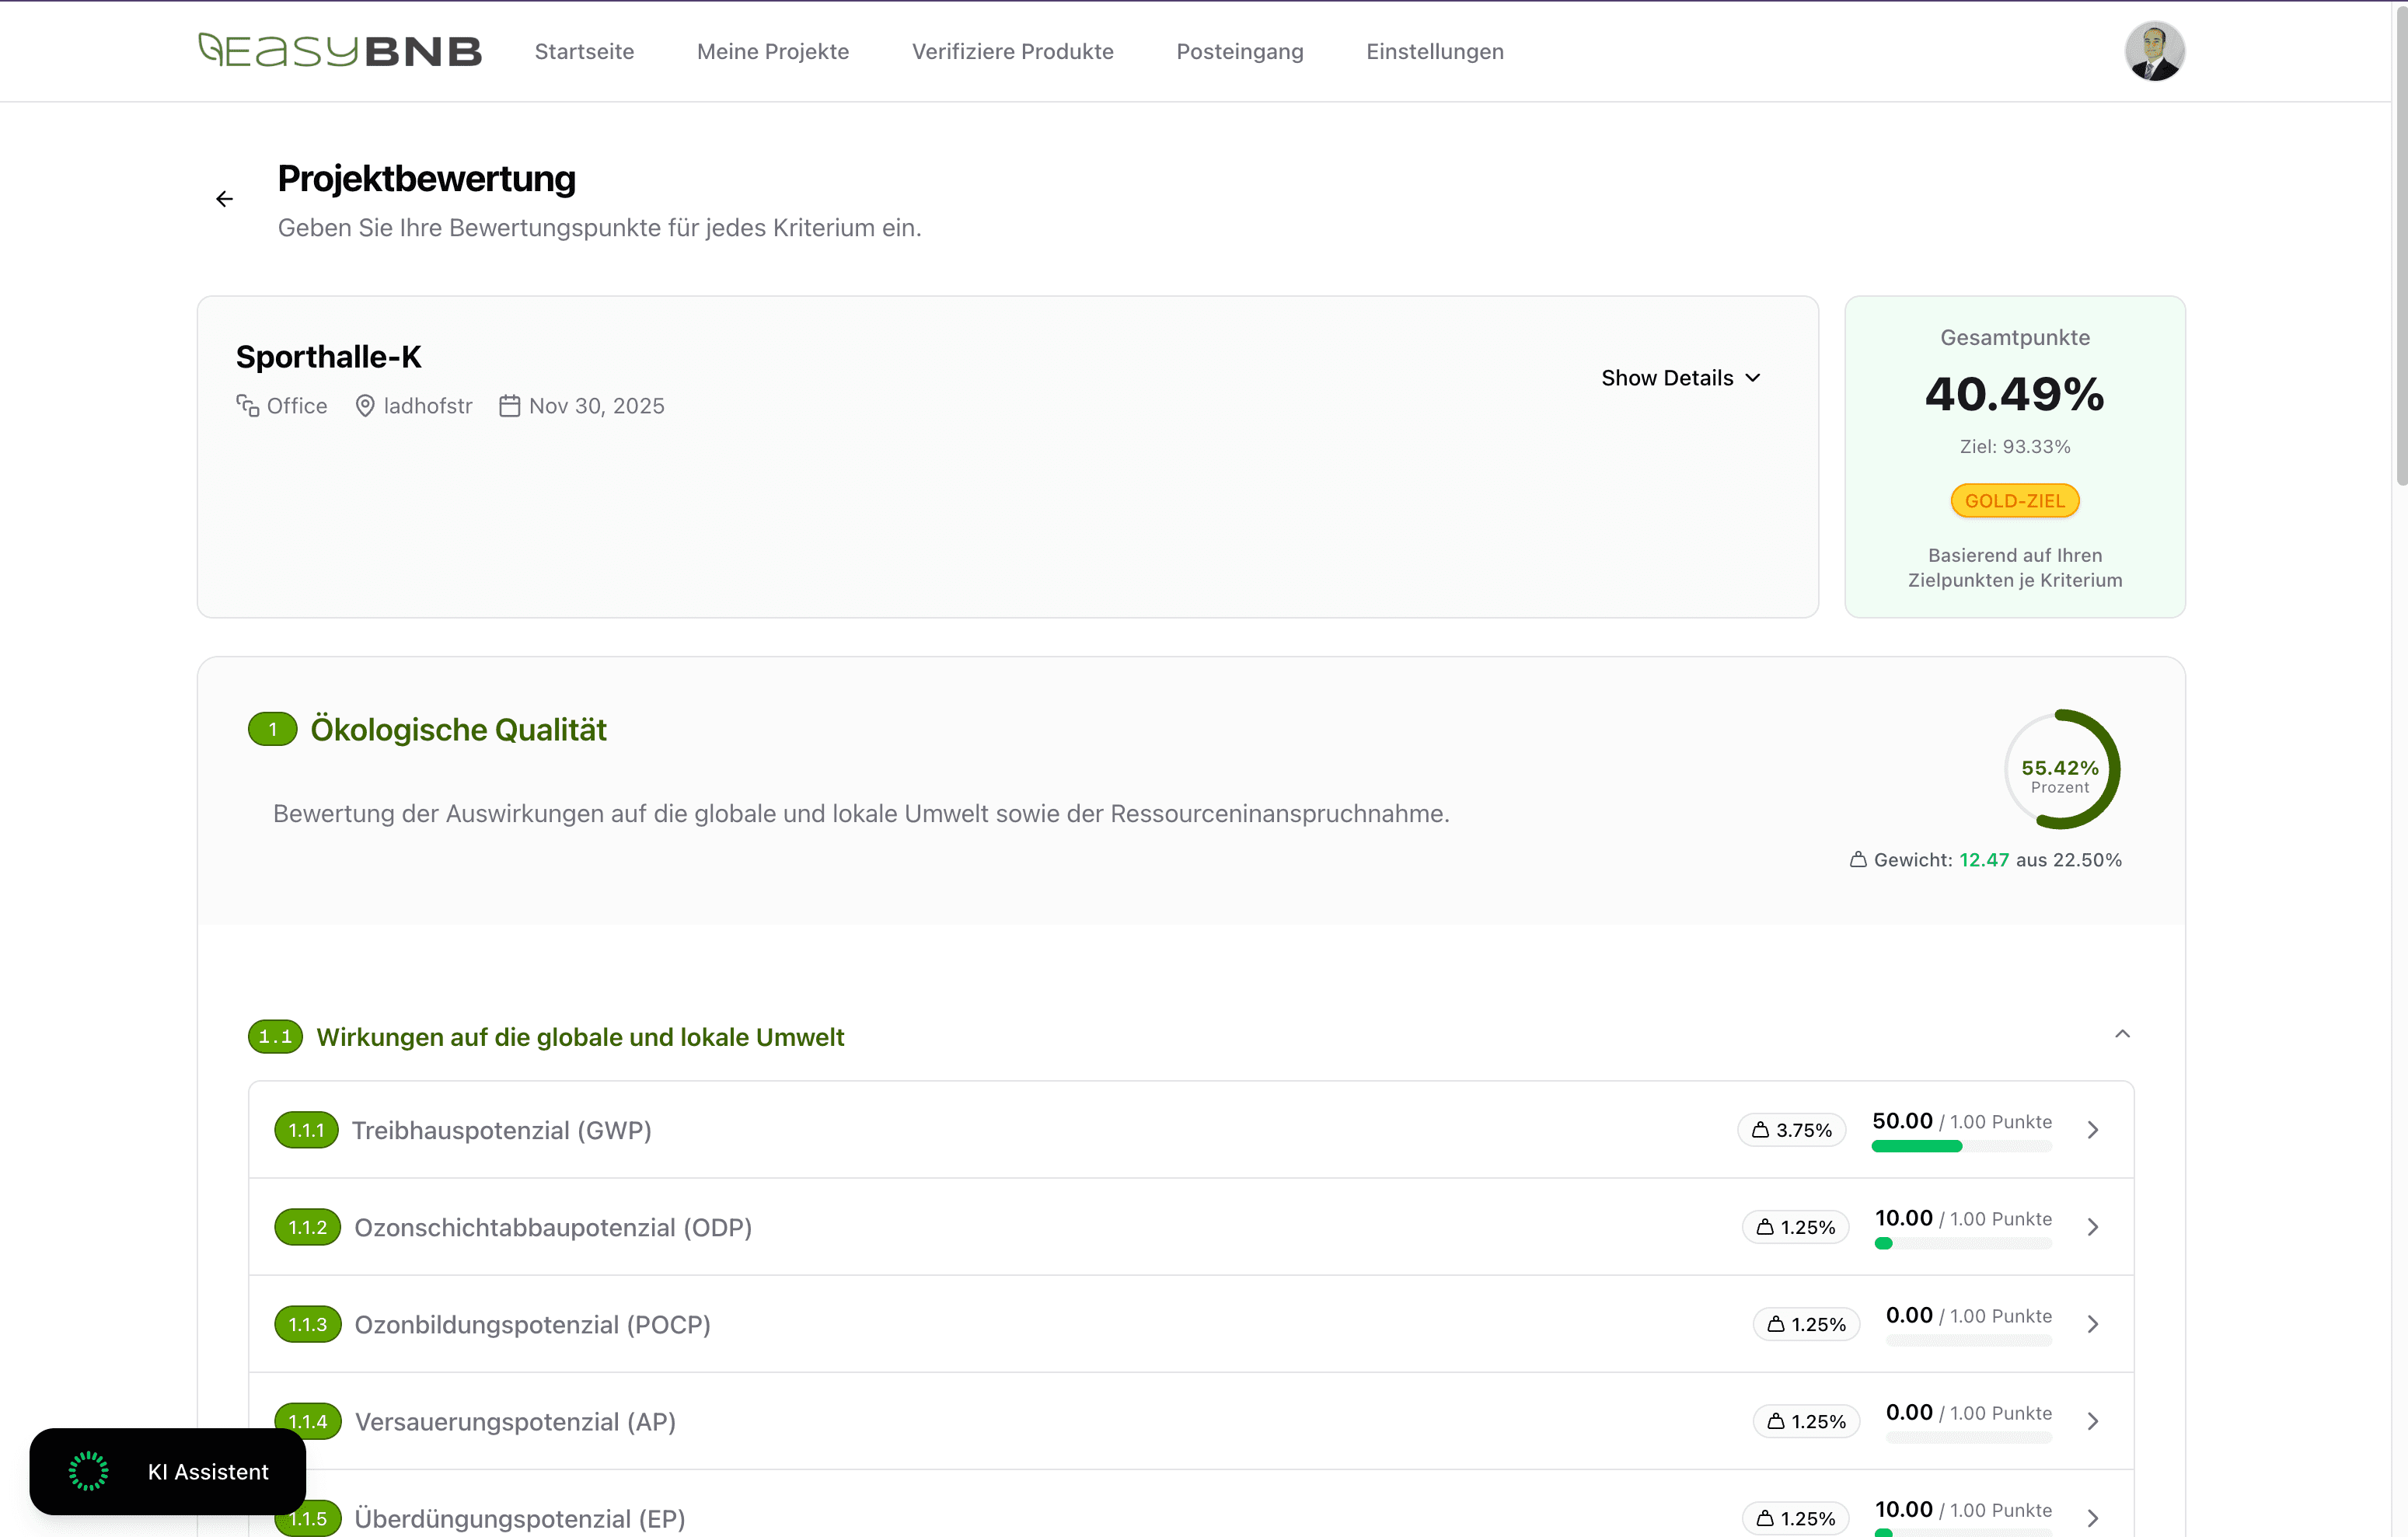Click the Projektbewertung page heading
Screen dimensions: 2408x1537
(427, 179)
